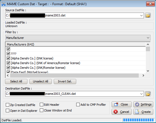Browse for source DatFile folder icon
Viewport: 156px width, 123px height.
[x=148, y=15]
